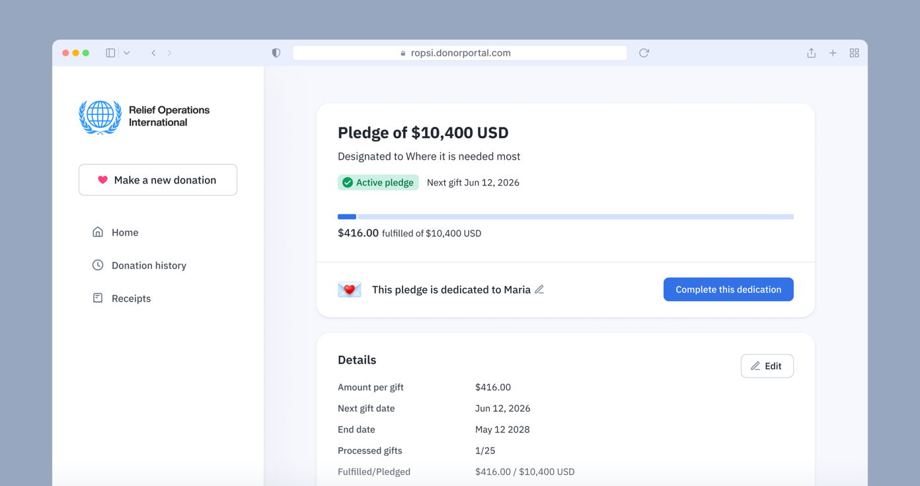
Task: Click the Donation history clock icon
Action: pos(98,265)
